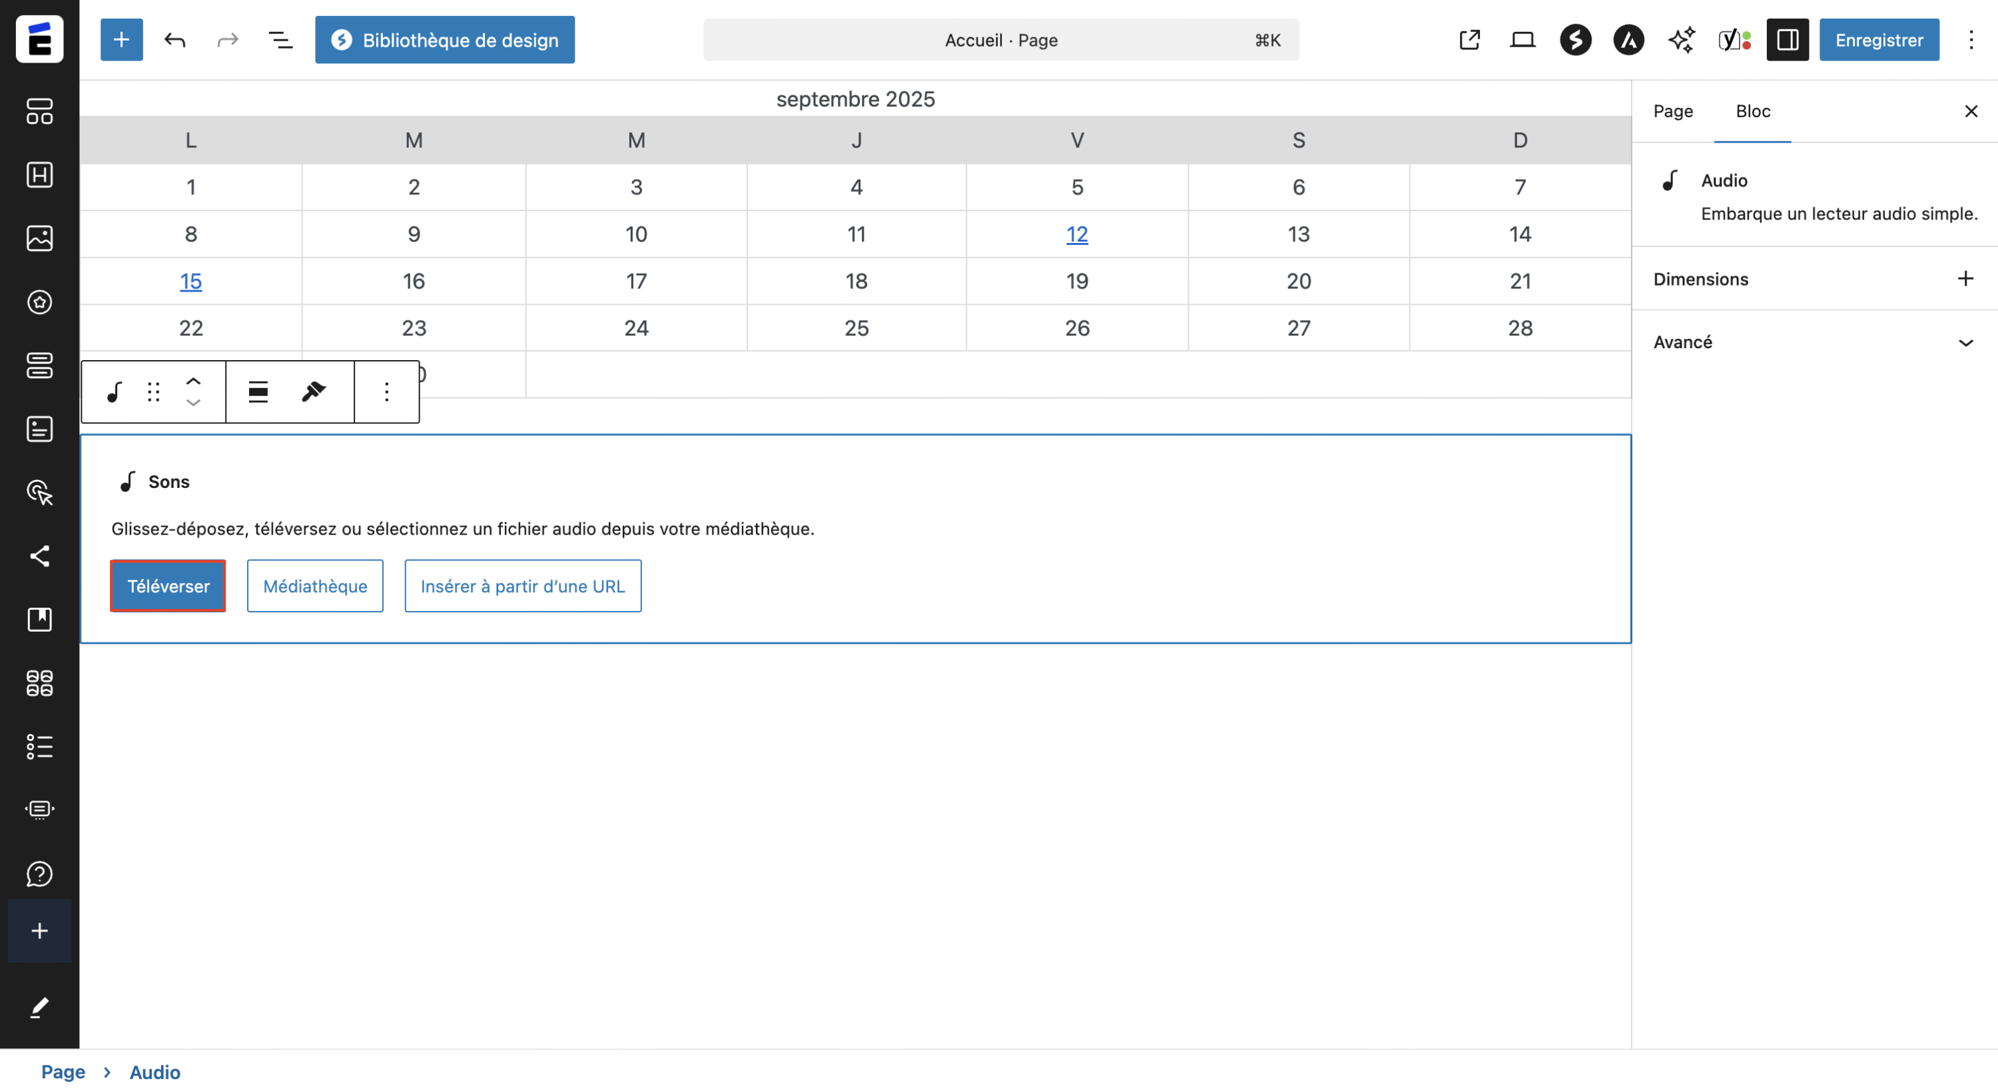Open the document overview list icon

tap(280, 39)
